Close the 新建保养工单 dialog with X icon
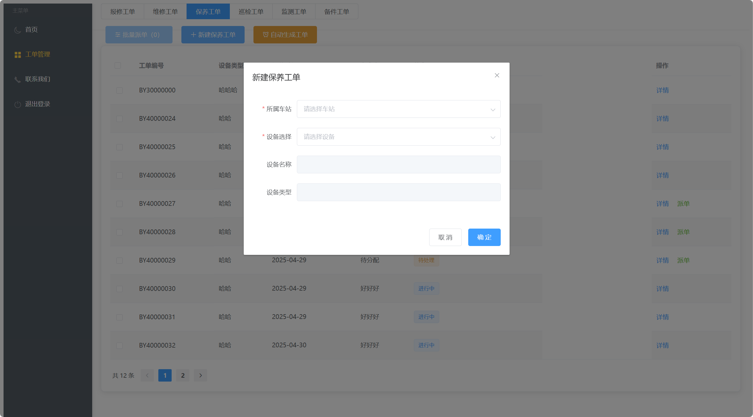Screen dimensions: 753x417 [x=497, y=75]
